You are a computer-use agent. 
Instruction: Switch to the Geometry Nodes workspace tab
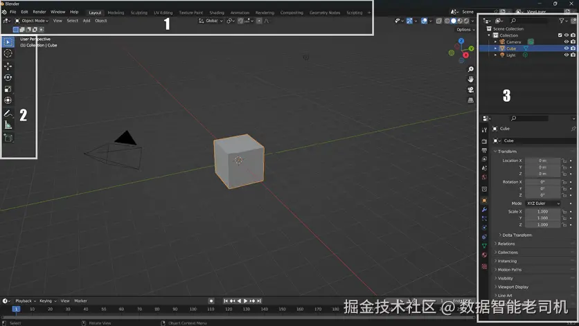[325, 12]
